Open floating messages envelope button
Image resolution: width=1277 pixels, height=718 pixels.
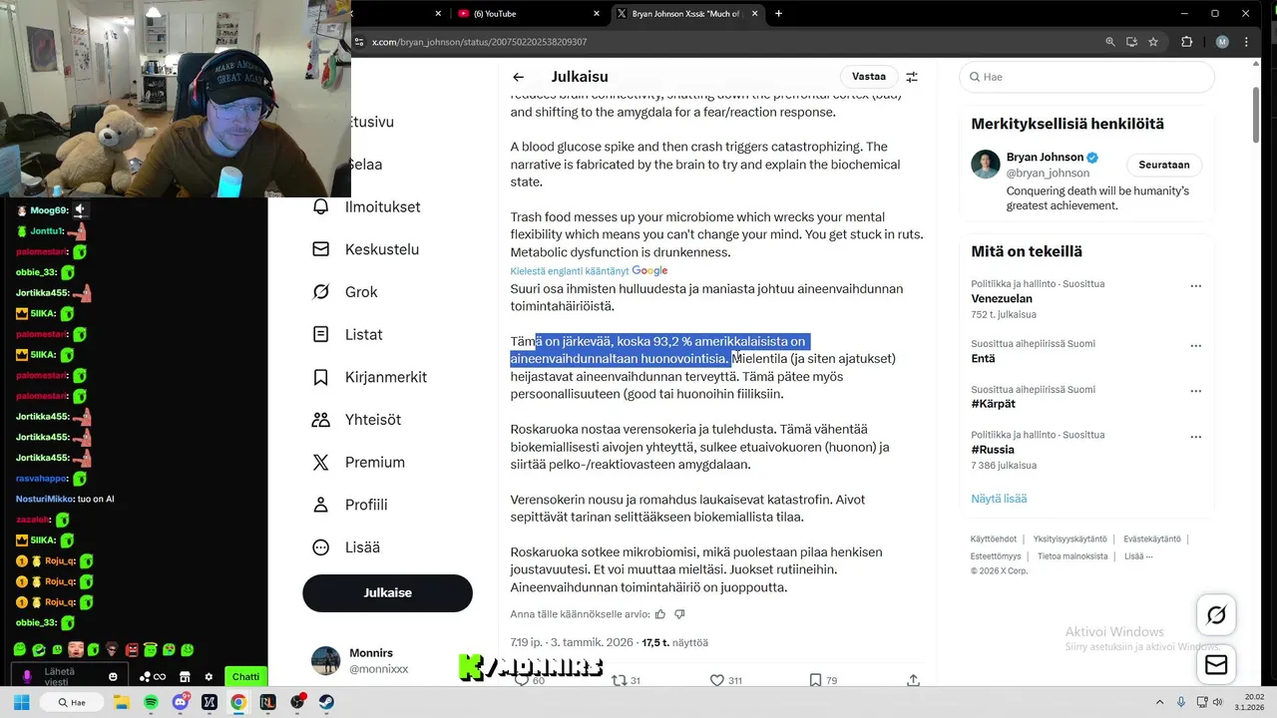tap(1216, 664)
